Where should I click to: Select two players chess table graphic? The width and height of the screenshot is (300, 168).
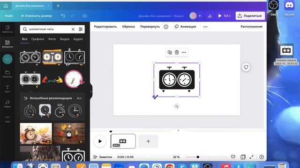(x=52, y=79)
